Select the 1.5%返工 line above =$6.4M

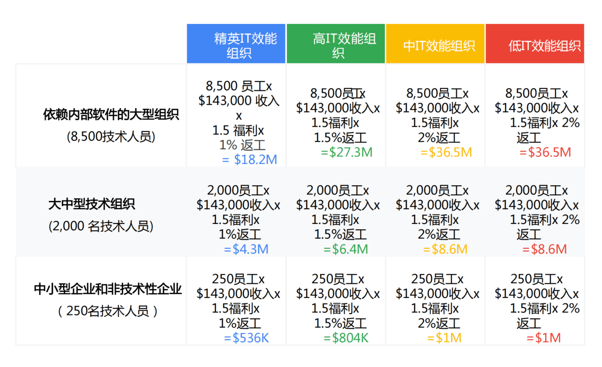[x=341, y=234]
